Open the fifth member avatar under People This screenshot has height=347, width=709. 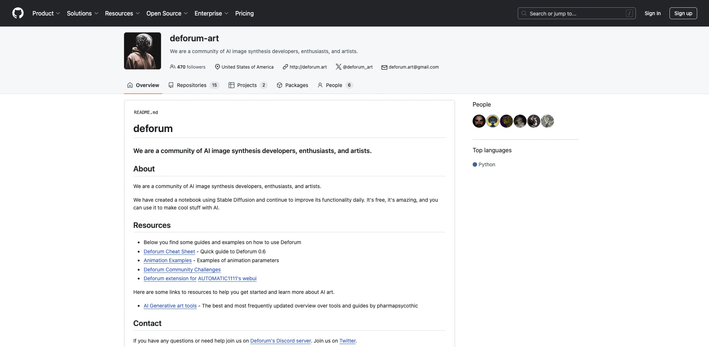click(x=534, y=121)
